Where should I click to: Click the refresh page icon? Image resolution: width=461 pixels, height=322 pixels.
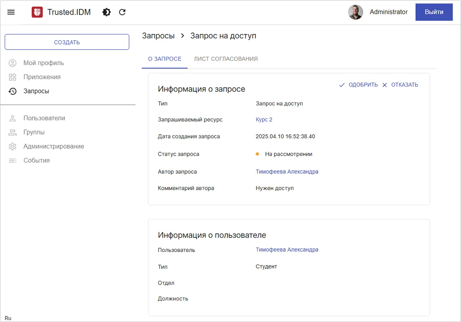pyautogui.click(x=122, y=12)
